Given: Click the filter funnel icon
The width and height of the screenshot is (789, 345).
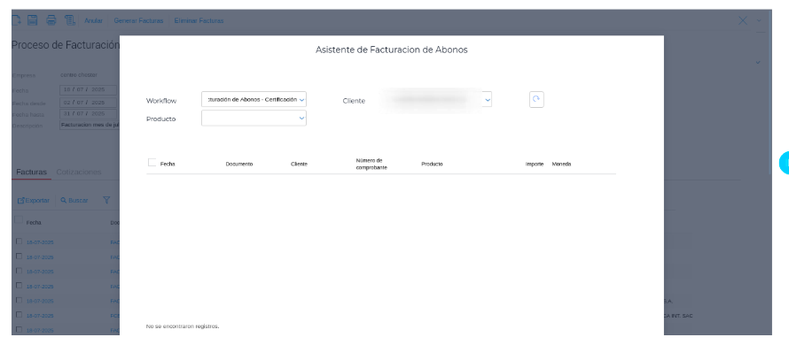Looking at the screenshot, I should (106, 200).
